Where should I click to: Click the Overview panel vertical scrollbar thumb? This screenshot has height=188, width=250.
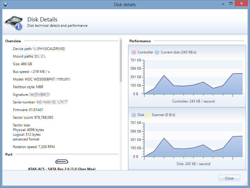(121, 61)
